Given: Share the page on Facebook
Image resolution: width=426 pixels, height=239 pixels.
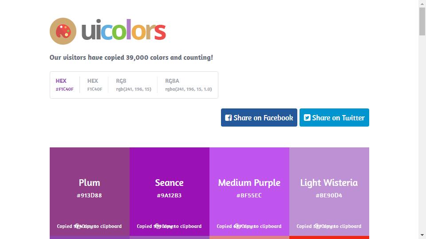Looking at the screenshot, I should [x=259, y=118].
